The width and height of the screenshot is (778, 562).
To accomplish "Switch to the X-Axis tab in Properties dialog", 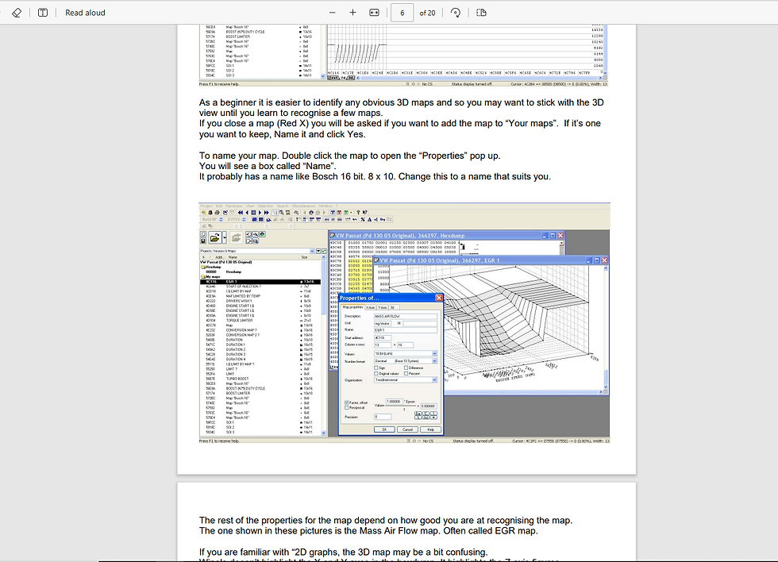I will (370, 307).
